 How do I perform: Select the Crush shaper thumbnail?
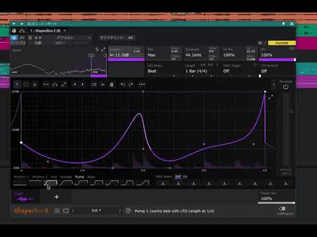[x=26, y=197]
